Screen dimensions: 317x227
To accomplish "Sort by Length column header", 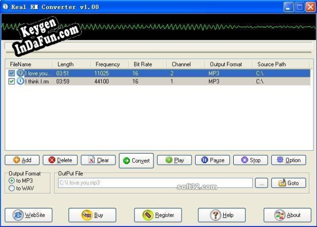I will click(x=72, y=64).
